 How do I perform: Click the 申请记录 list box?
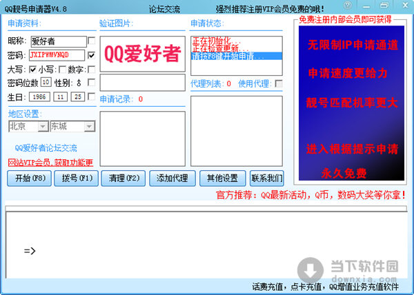[x=143, y=139]
